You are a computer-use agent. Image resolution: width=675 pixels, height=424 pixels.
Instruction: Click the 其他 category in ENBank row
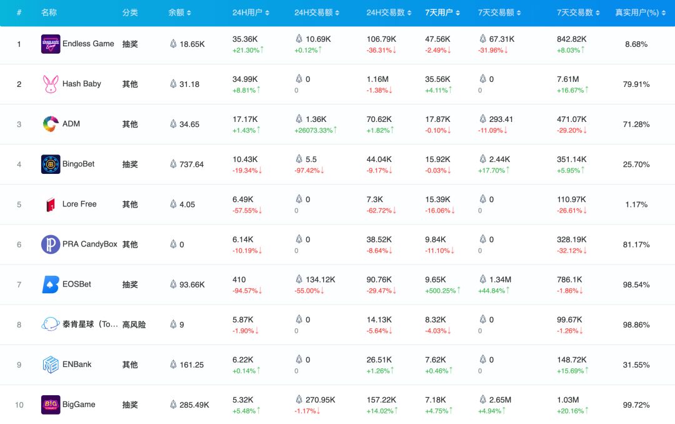tap(130, 365)
